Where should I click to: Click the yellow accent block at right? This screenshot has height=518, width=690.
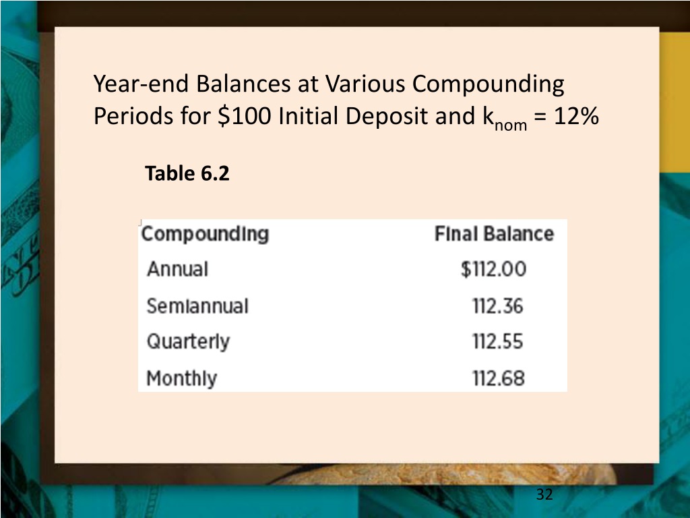click(675, 103)
